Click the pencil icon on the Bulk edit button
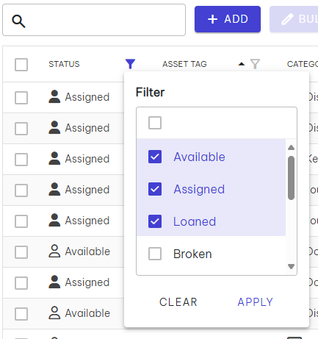This screenshot has width=318, height=339. click(287, 19)
